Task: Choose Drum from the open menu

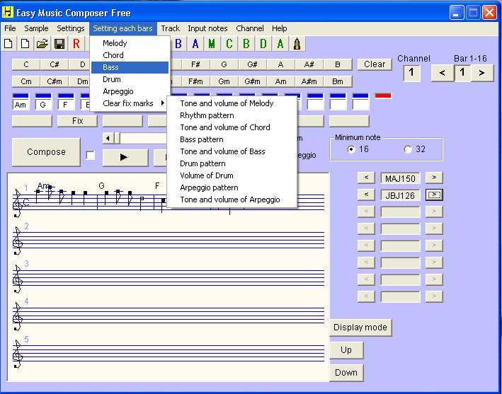Action: (130, 79)
